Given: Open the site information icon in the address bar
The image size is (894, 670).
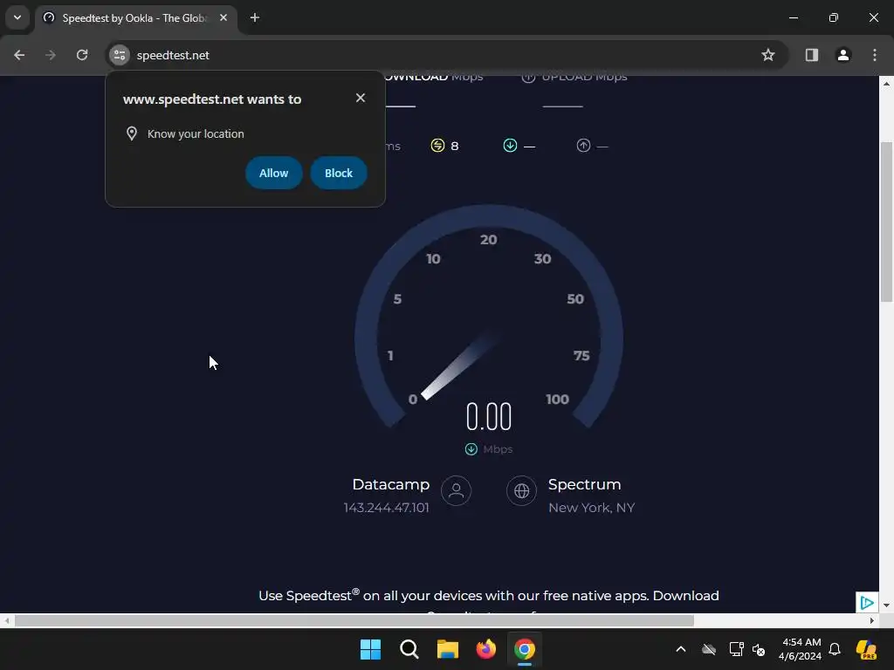Looking at the screenshot, I should point(119,55).
